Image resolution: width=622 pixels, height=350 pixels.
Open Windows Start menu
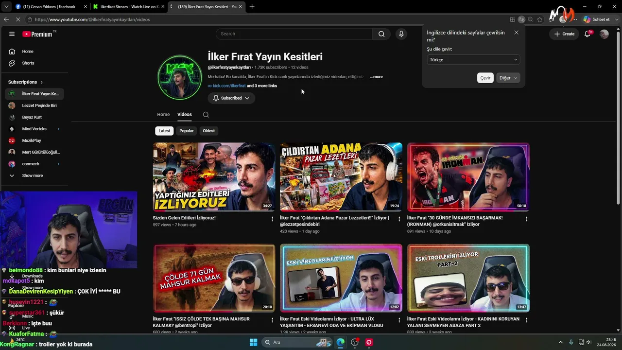pyautogui.click(x=253, y=342)
